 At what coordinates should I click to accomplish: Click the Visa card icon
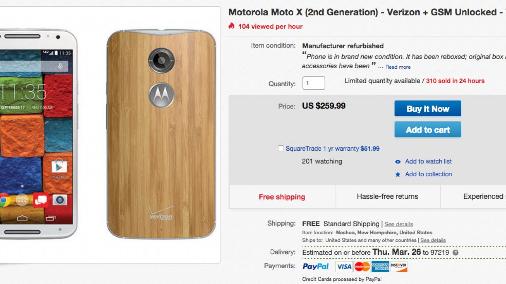pos(344,267)
